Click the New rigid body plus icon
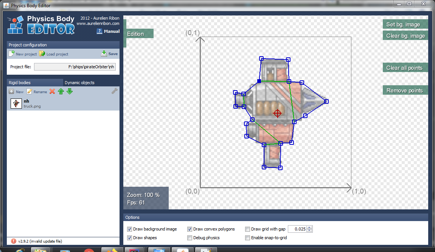Screen dimensions: 435x252 click(11, 91)
